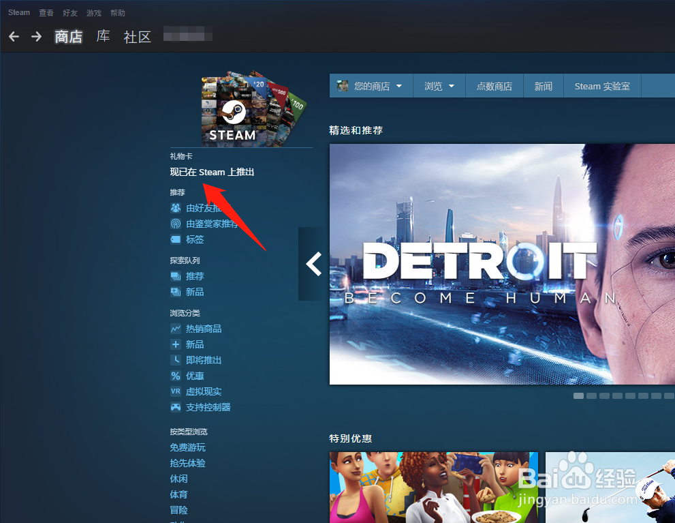Go forward with the right arrow button
675x523 pixels.
point(37,37)
